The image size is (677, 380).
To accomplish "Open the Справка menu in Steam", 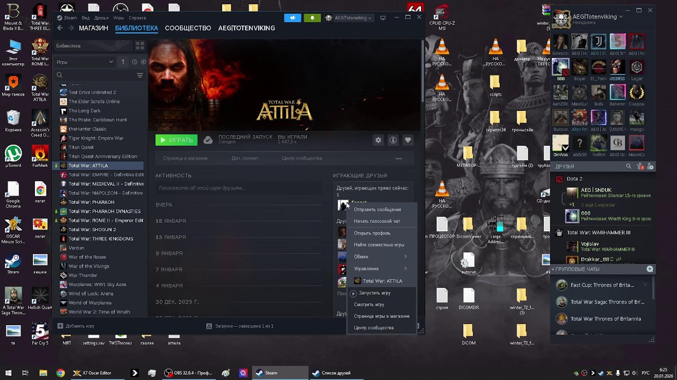I will point(138,18).
